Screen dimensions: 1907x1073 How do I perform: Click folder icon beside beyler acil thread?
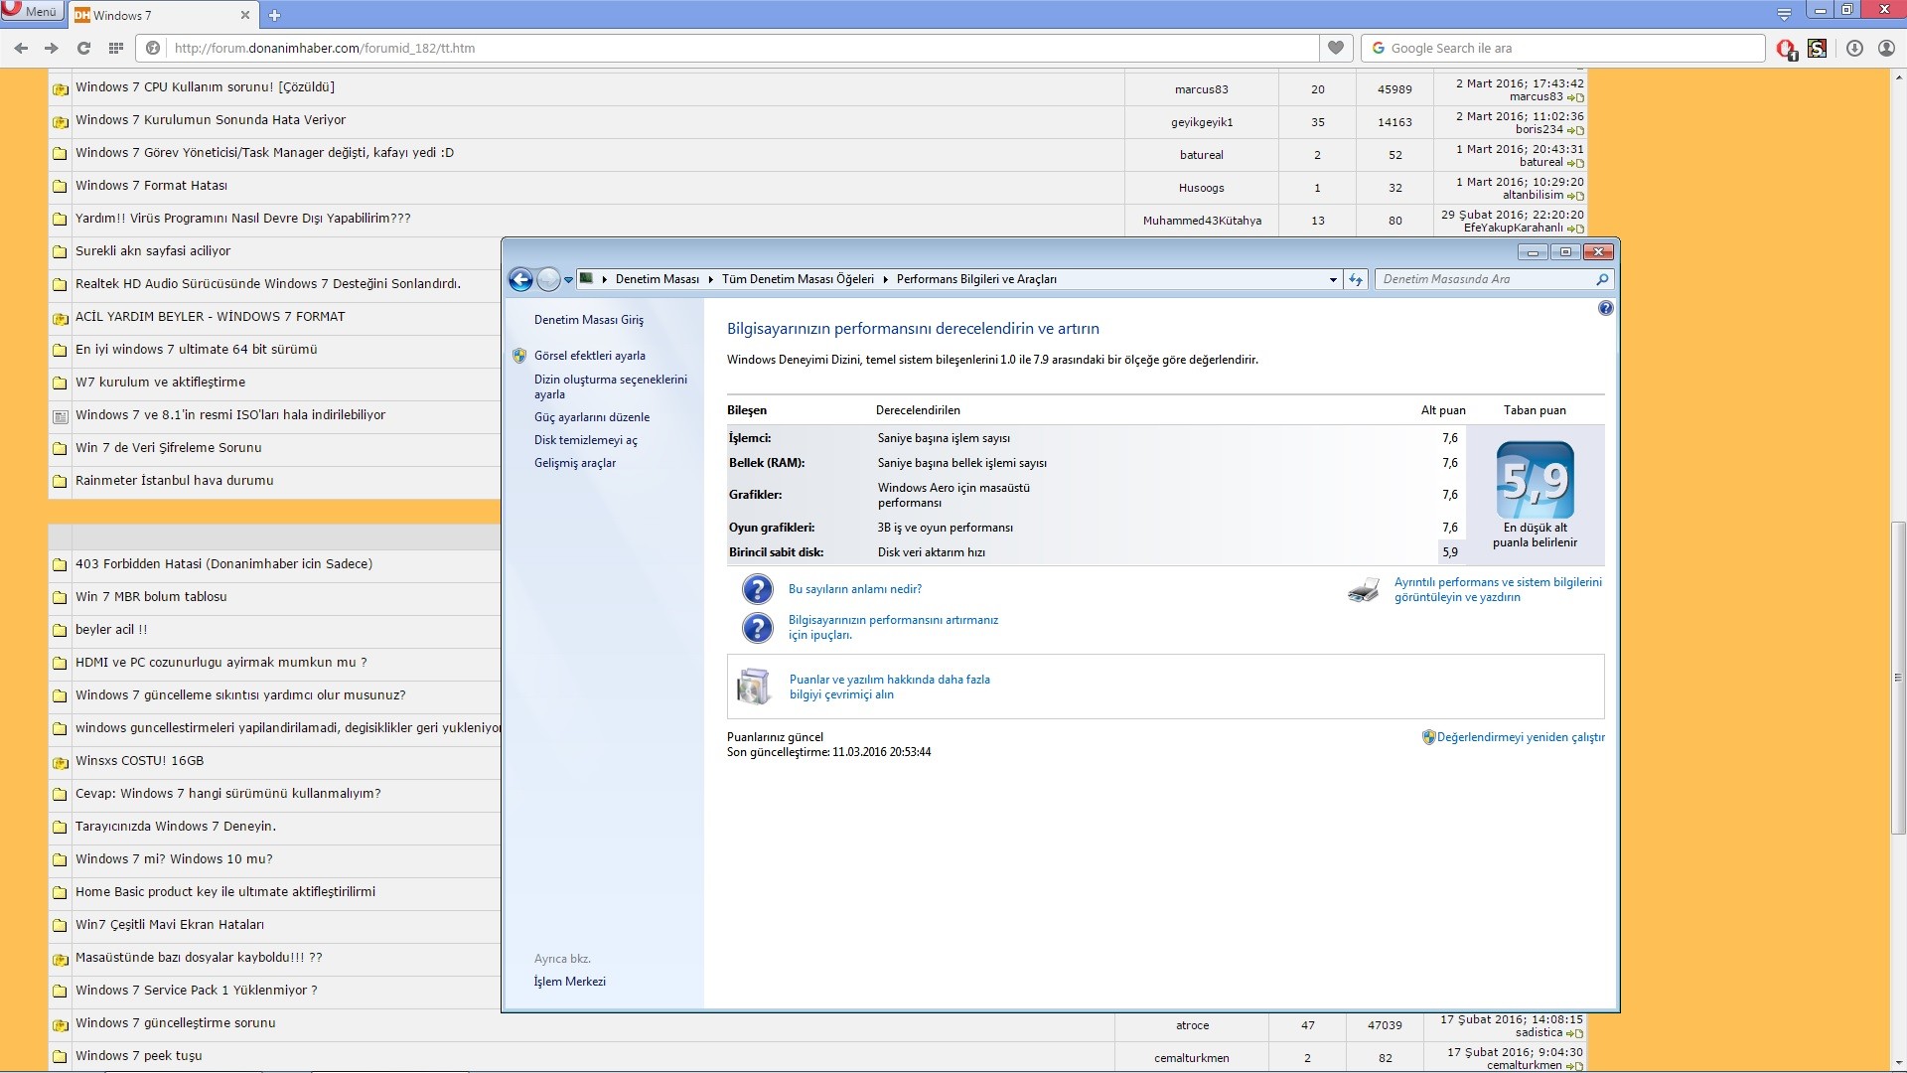(60, 631)
